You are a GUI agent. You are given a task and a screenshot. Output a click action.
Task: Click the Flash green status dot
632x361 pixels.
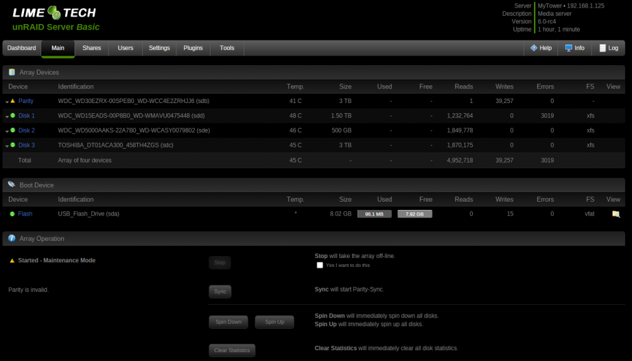(x=12, y=214)
